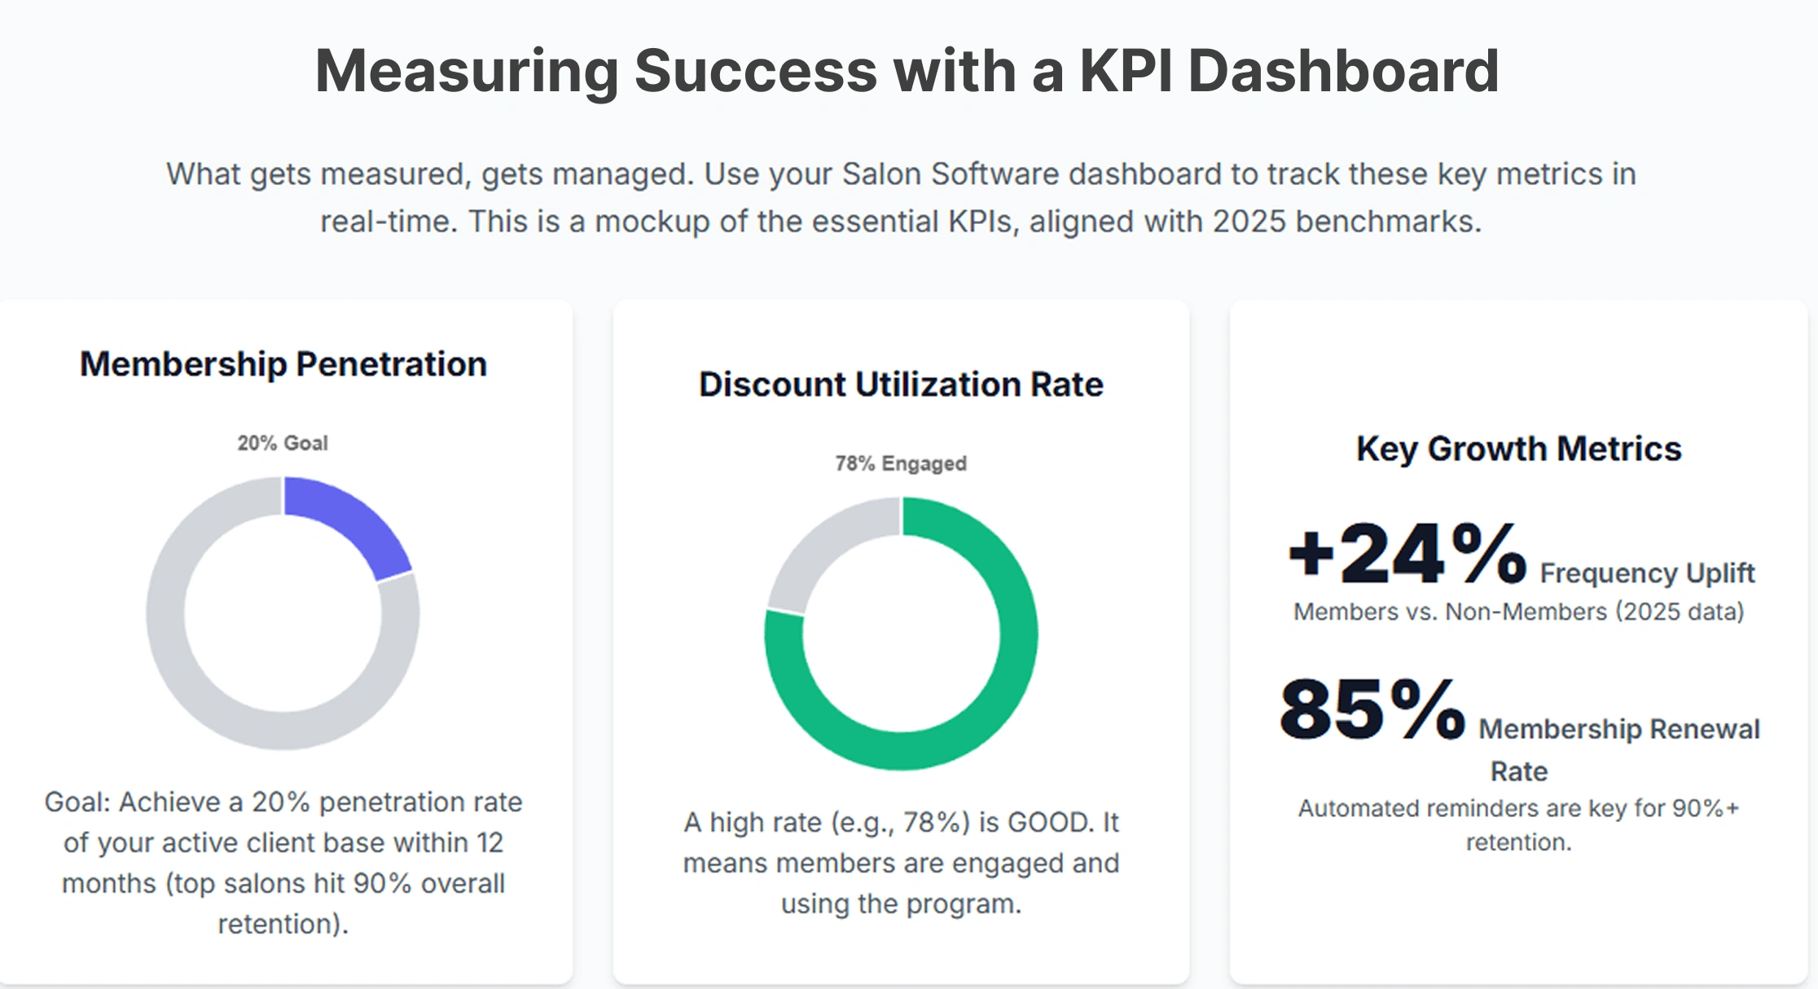Viewport: 1818px width, 989px height.
Task: Click the Key Growth Metrics heading
Action: [x=1518, y=449]
